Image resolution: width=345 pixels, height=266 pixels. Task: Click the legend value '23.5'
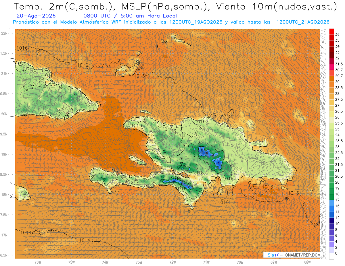tap(339, 141)
